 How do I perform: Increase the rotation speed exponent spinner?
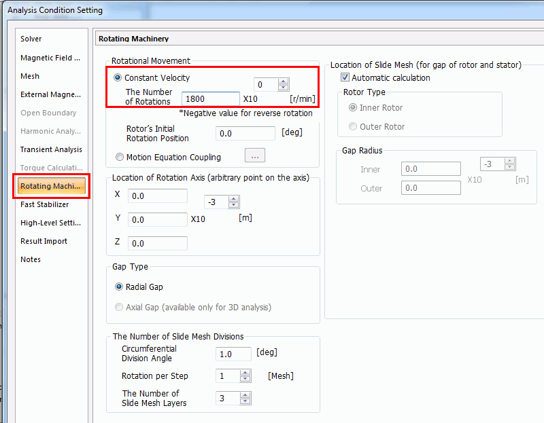click(x=283, y=81)
